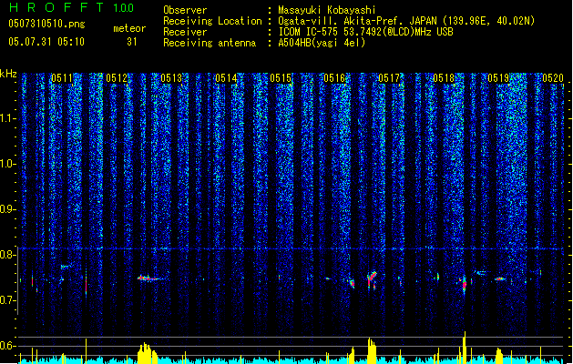
Task: Click the yellow power peak below 0517
Action: (372, 350)
